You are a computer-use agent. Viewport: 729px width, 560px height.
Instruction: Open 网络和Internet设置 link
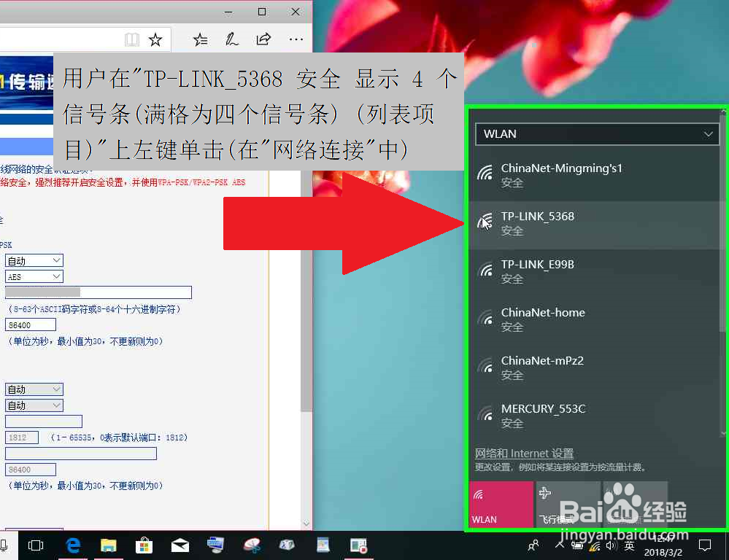pos(523,453)
